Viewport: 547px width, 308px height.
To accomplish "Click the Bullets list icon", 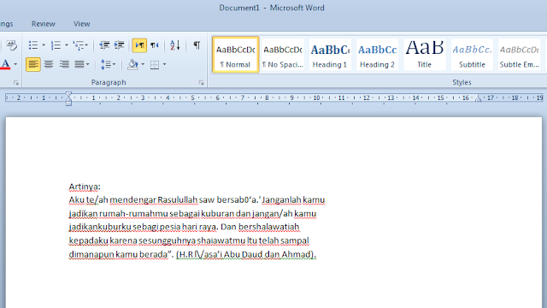I will click(33, 45).
